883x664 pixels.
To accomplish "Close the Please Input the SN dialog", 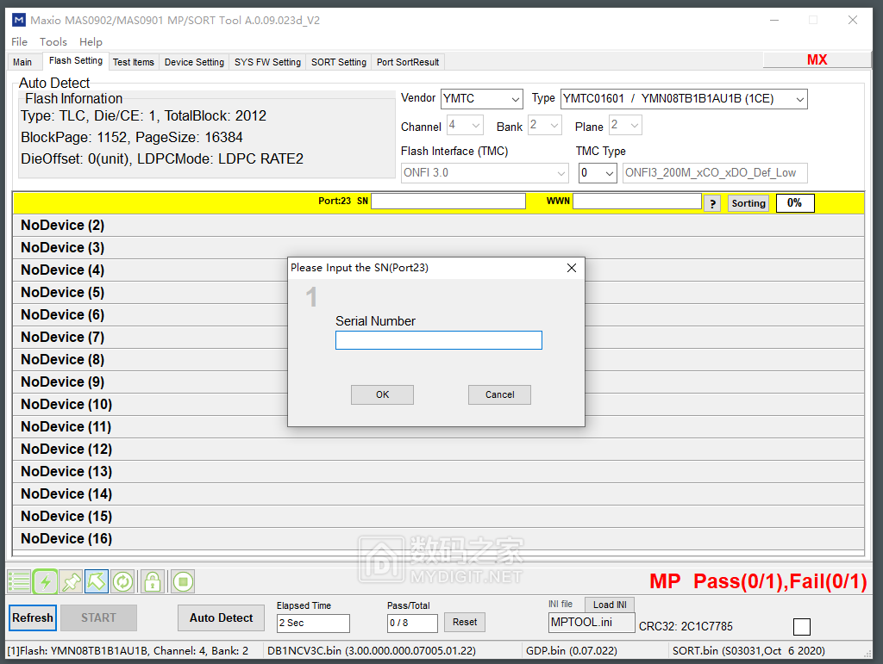I will coord(572,268).
